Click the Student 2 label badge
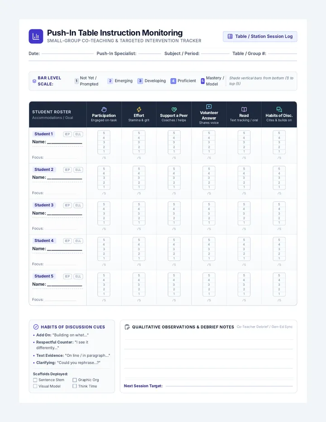 44,169
